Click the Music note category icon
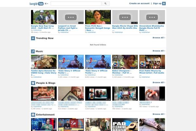The height and width of the screenshot is (131, 196). [x=33, y=51]
